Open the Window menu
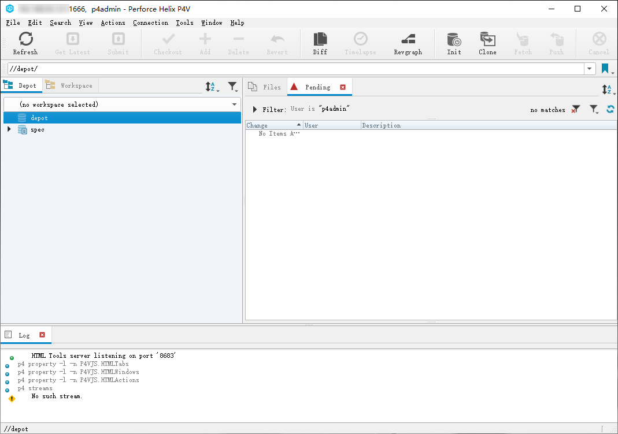618x434 pixels. click(x=212, y=23)
